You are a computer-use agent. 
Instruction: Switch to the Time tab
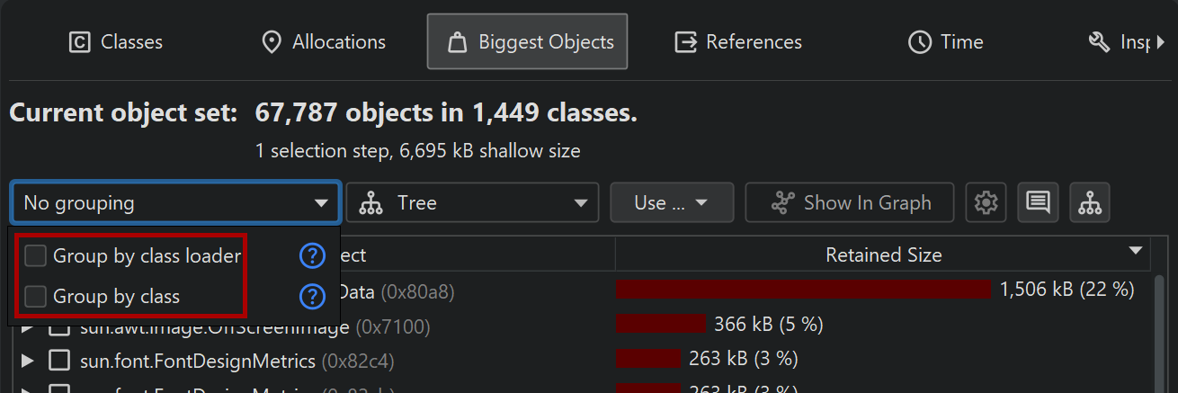point(945,41)
